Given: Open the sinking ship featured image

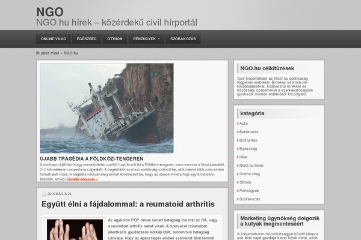Looking at the screenshot, I should coord(106,108).
